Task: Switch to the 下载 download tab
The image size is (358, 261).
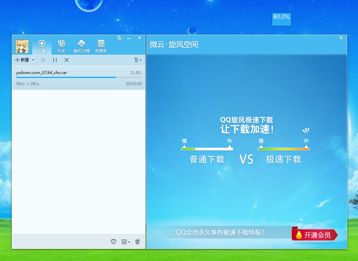Action: coord(42,46)
